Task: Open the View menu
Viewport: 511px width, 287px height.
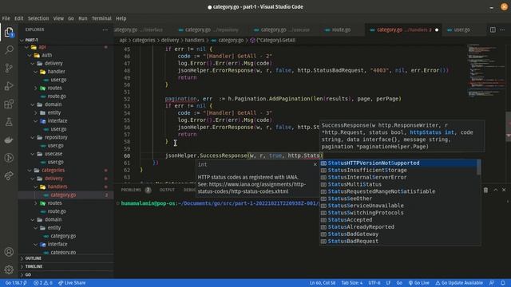Action: pos(58,18)
